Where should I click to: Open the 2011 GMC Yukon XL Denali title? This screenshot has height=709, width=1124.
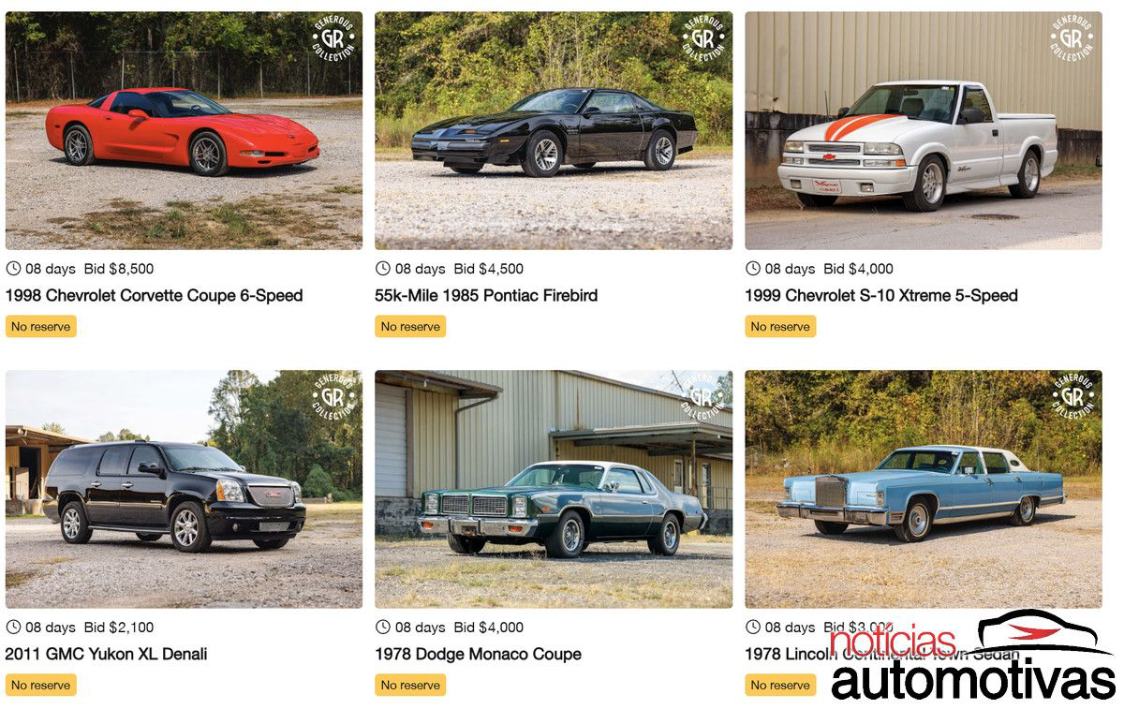[x=106, y=655]
